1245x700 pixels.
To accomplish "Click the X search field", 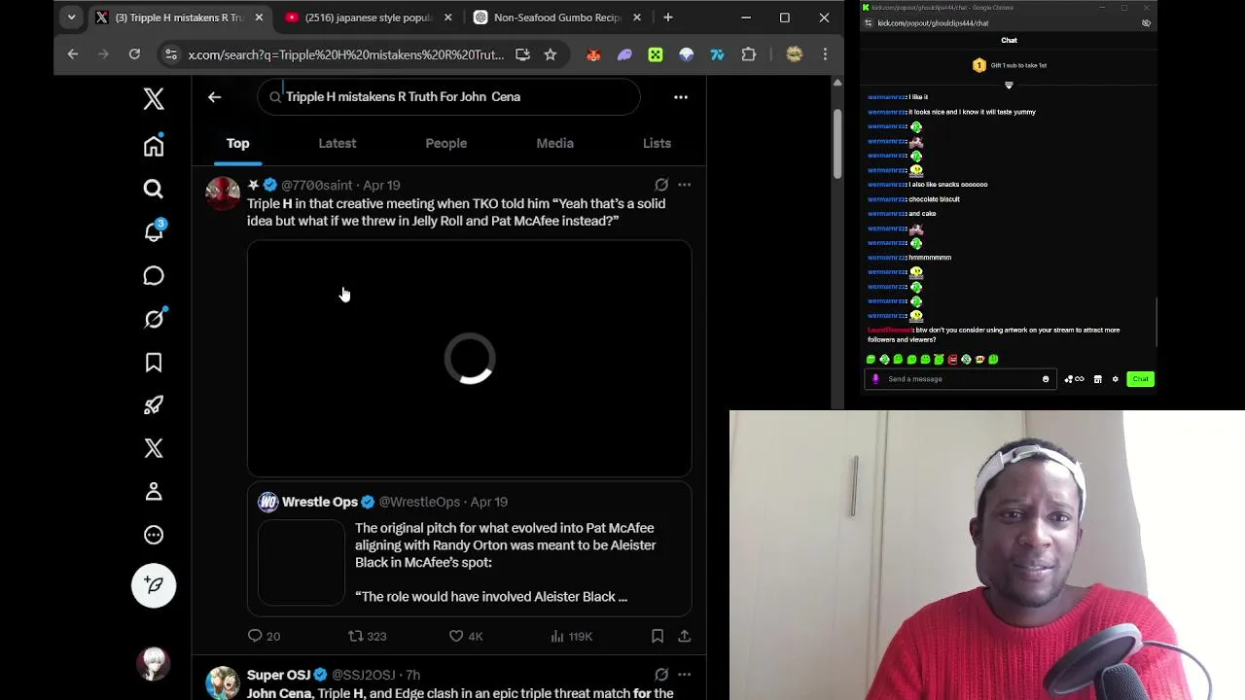I will click(x=448, y=96).
